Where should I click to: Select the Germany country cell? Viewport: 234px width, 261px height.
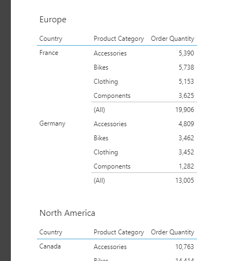(52, 123)
